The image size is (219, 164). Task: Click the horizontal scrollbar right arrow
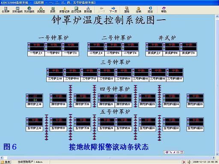pyautogui.click(x=213, y=158)
